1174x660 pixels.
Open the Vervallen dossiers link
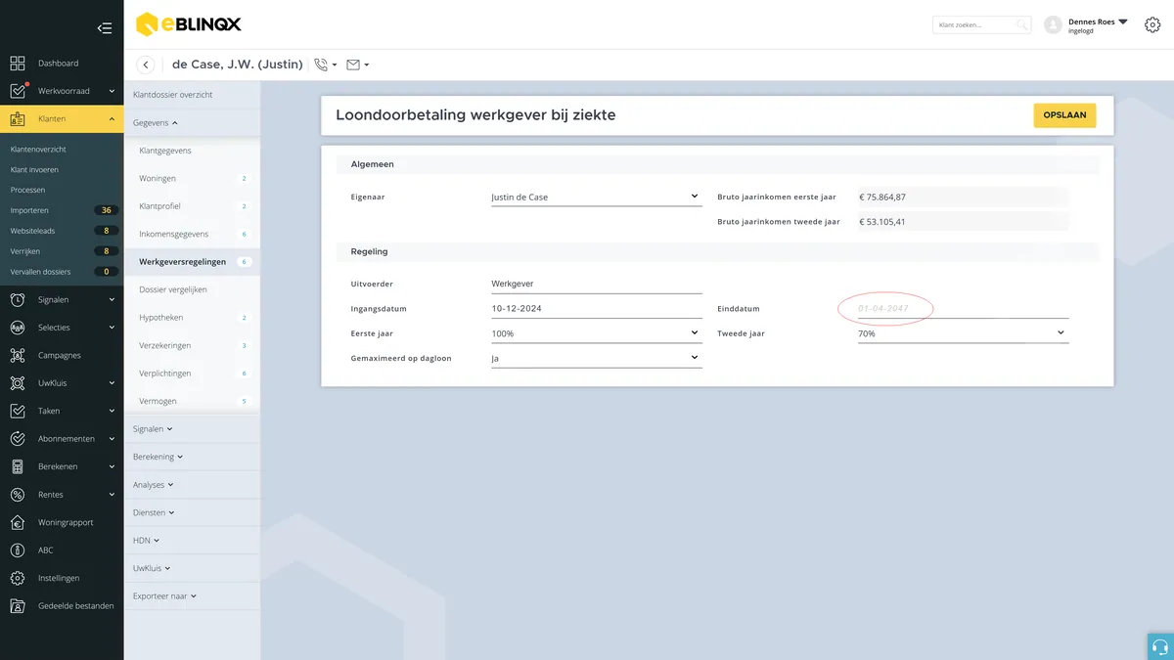click(x=40, y=272)
